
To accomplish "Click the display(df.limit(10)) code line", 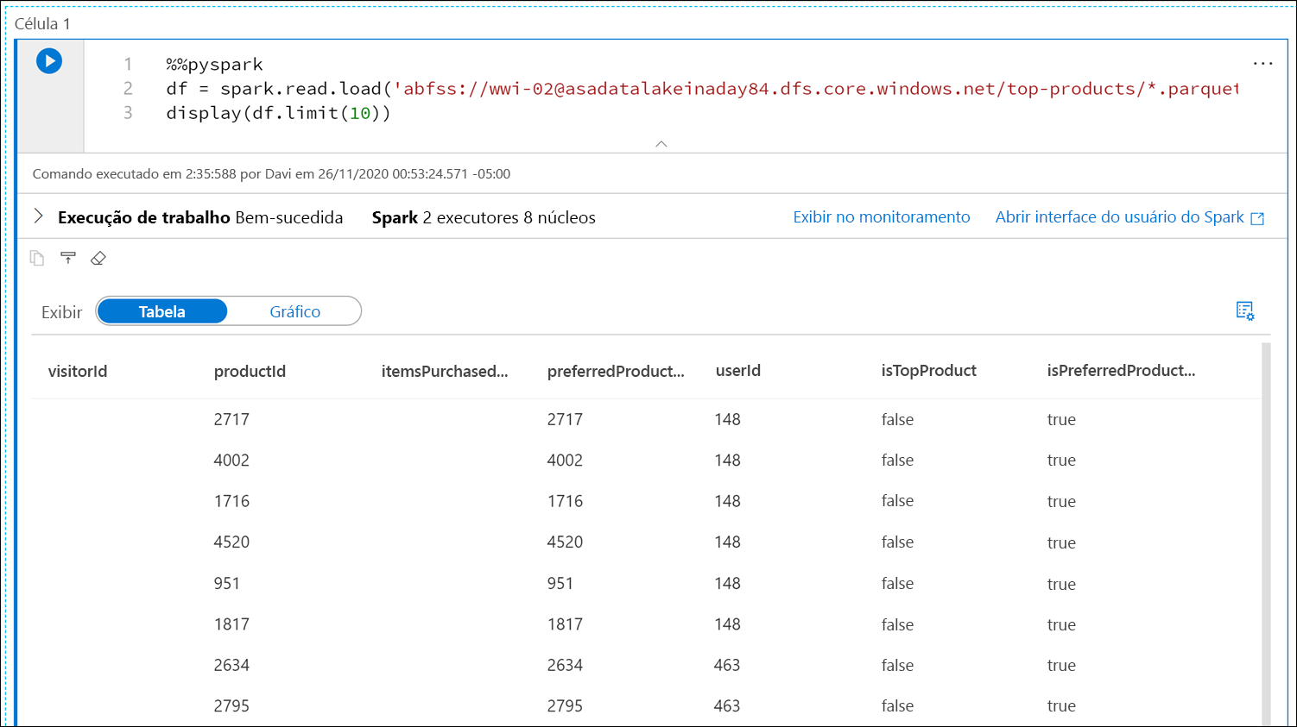I will pyautogui.click(x=278, y=113).
